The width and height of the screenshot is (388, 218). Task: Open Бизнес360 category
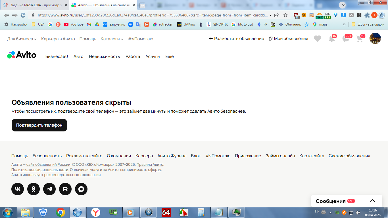click(x=57, y=56)
